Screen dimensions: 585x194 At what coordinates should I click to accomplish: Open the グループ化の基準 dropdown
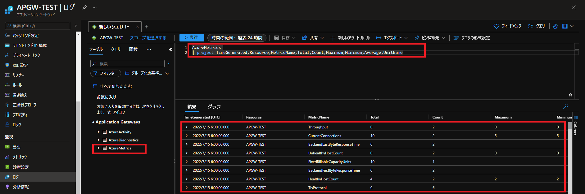[147, 73]
